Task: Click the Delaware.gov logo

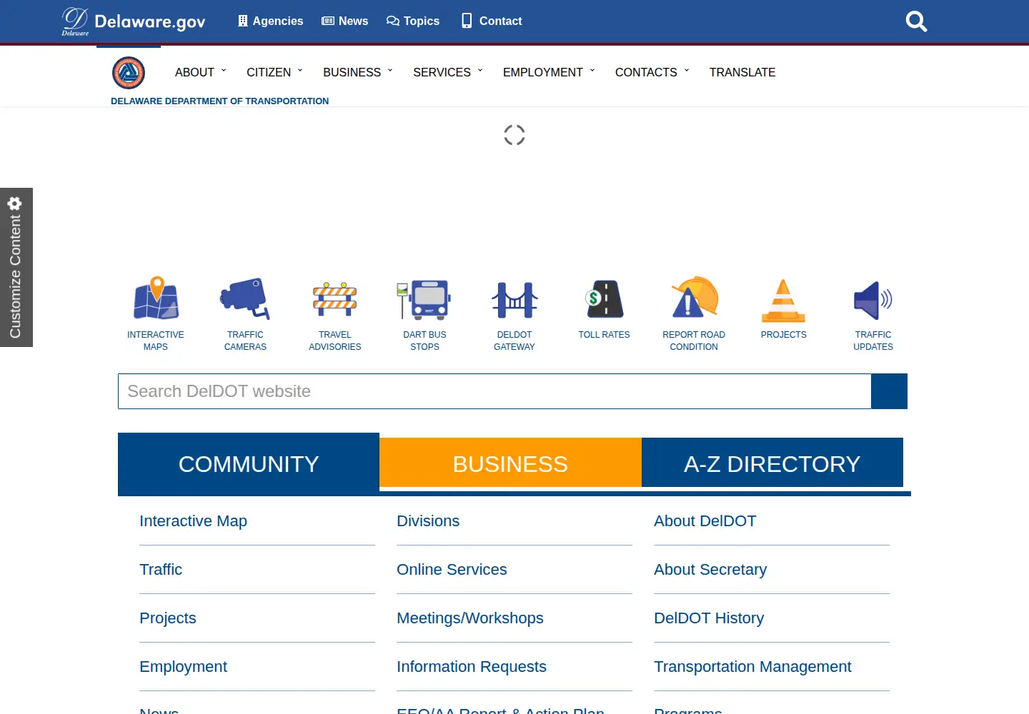Action: pyautogui.click(x=134, y=21)
